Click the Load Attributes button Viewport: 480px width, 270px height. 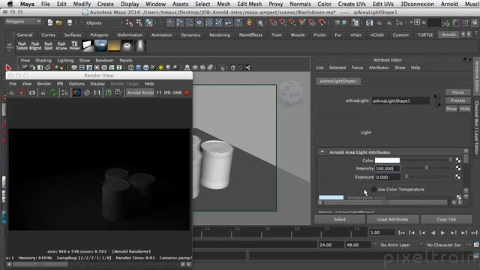pyautogui.click(x=392, y=219)
